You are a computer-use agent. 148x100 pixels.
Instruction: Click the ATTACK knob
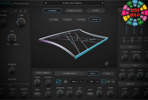pos(12,94)
